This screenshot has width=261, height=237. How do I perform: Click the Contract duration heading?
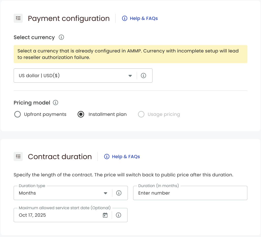60,156
